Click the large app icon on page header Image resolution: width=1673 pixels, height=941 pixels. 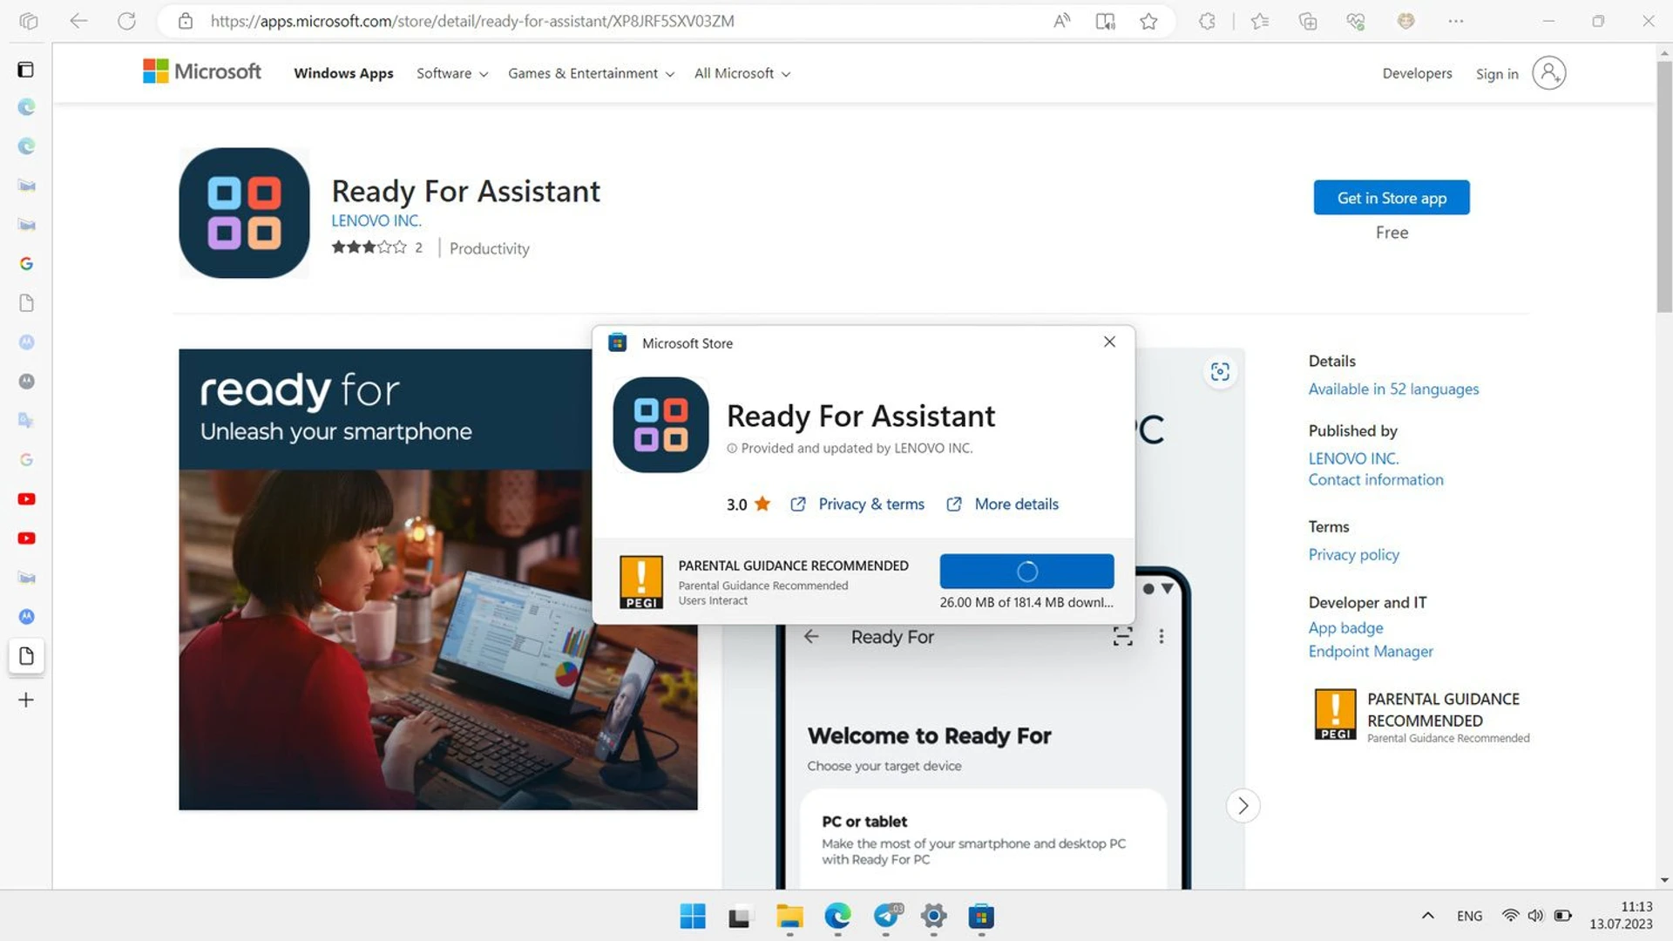(x=244, y=213)
